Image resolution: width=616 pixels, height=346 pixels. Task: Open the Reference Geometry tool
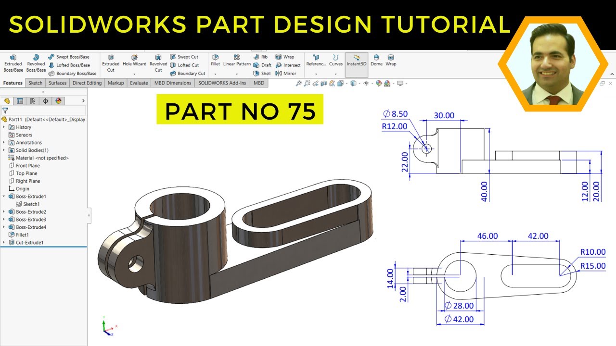(x=316, y=61)
